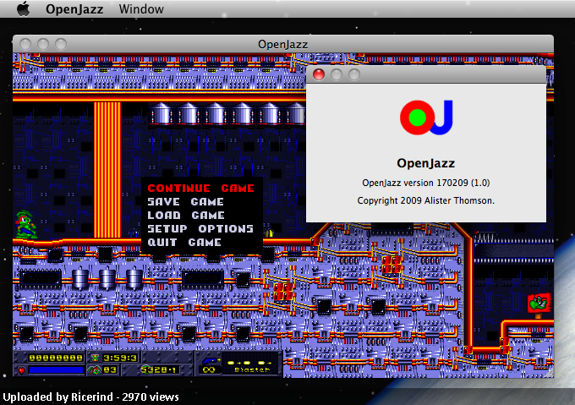
Task: Click the red signpost with Jazz face
Action: point(539,304)
